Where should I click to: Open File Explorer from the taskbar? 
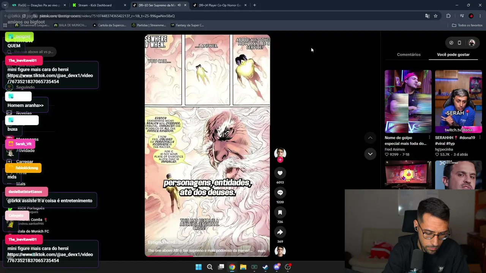pos(243,267)
